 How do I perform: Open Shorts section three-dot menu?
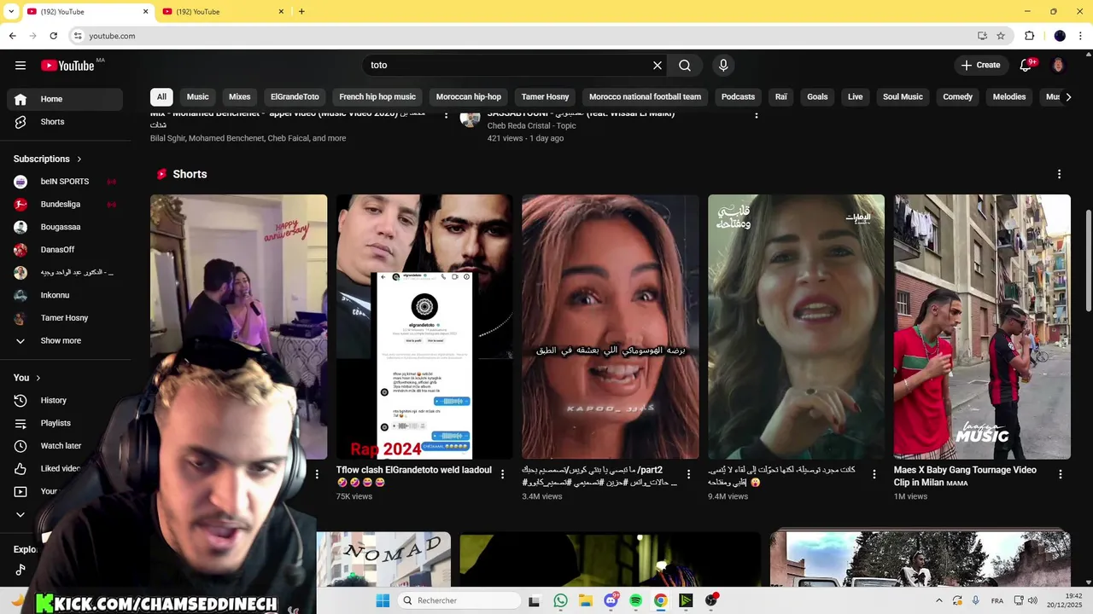[1059, 174]
